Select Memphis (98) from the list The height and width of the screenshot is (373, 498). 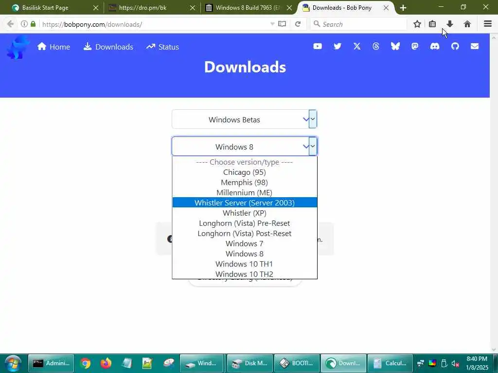pyautogui.click(x=245, y=183)
